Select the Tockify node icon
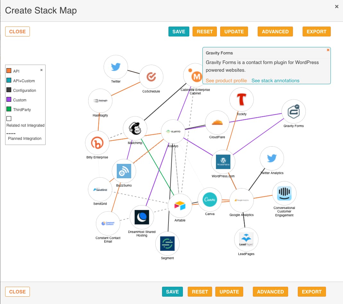This screenshot has width=343, height=304. click(242, 100)
